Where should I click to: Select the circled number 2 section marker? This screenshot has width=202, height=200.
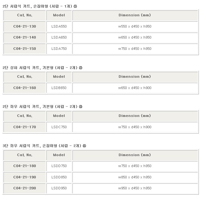point(81,68)
